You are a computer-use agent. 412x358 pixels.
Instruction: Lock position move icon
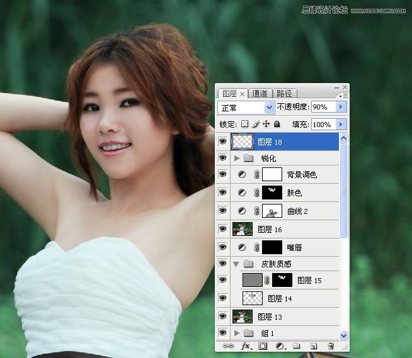click(x=266, y=124)
